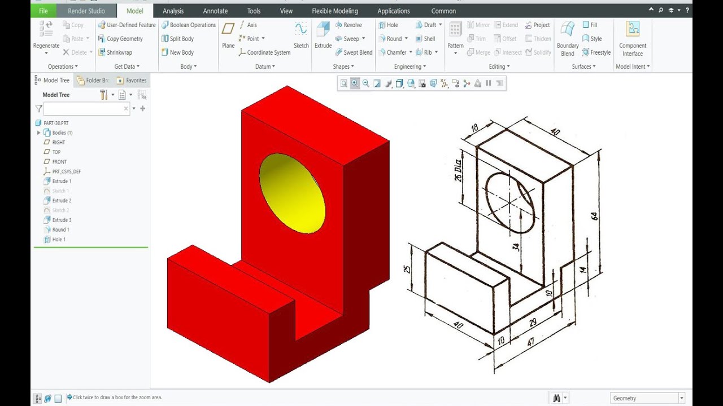Click the Coordinate System tool
723x406 pixels.
264,52
